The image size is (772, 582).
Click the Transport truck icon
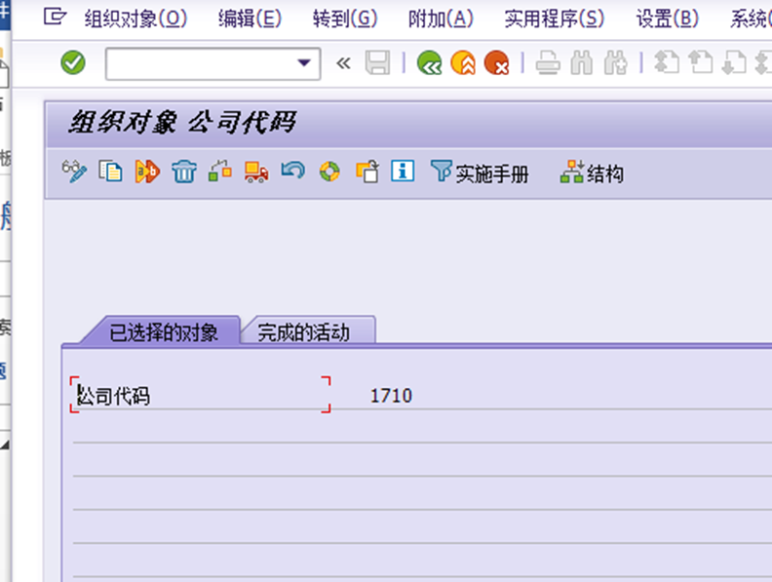click(256, 172)
